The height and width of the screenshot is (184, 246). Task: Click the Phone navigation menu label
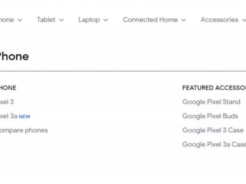pyautogui.click(x=6, y=20)
